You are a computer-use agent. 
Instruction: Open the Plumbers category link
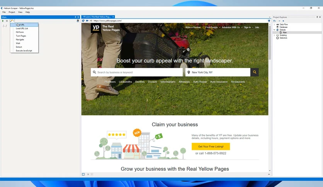tap(110, 82)
